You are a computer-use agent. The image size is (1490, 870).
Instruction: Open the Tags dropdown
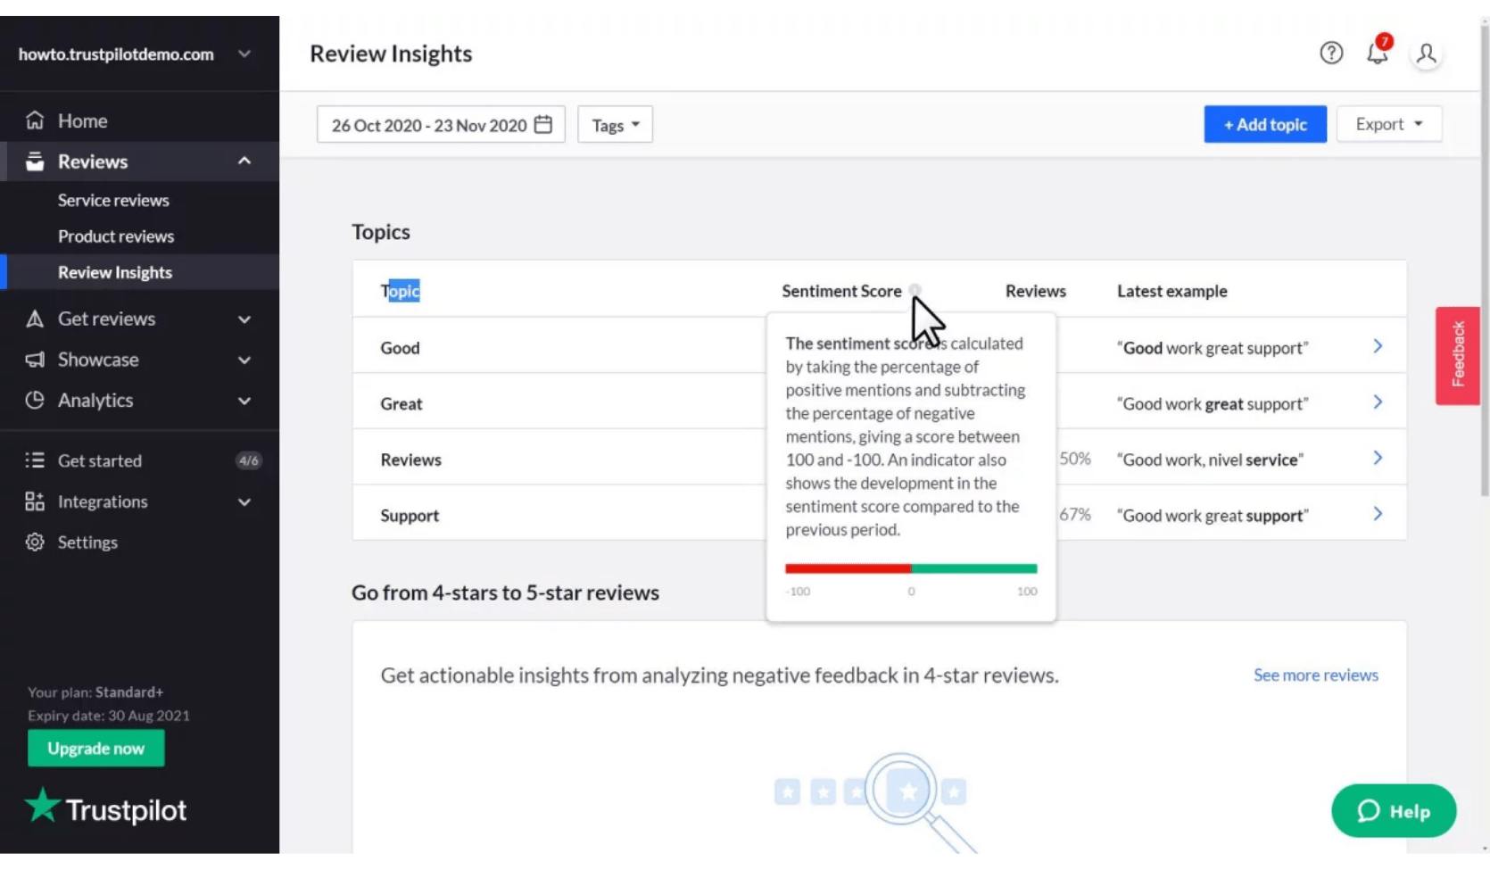[x=614, y=124]
